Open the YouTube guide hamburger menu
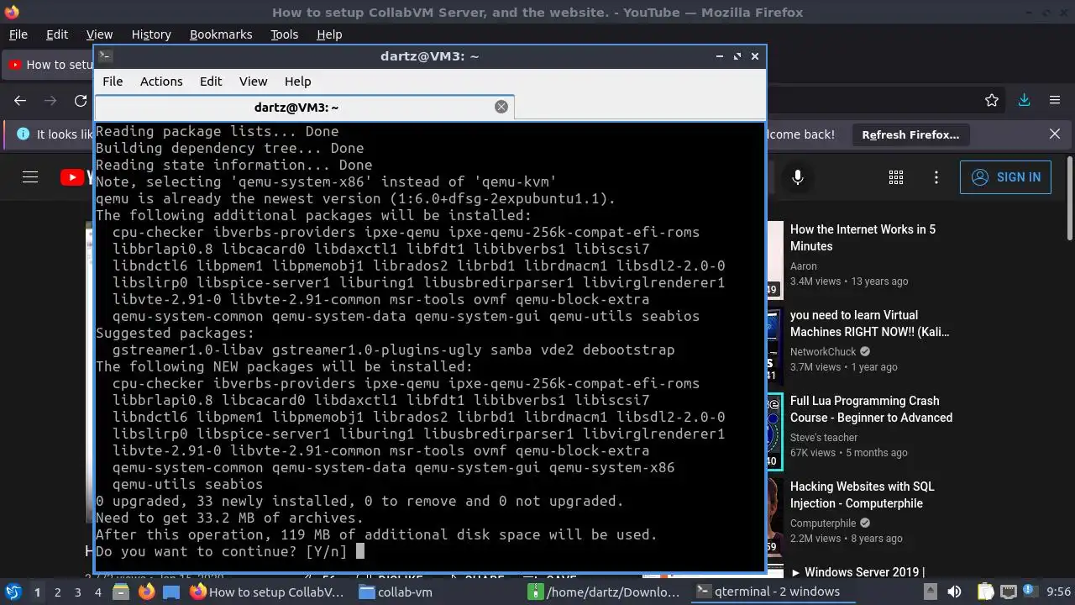 pyautogui.click(x=30, y=177)
